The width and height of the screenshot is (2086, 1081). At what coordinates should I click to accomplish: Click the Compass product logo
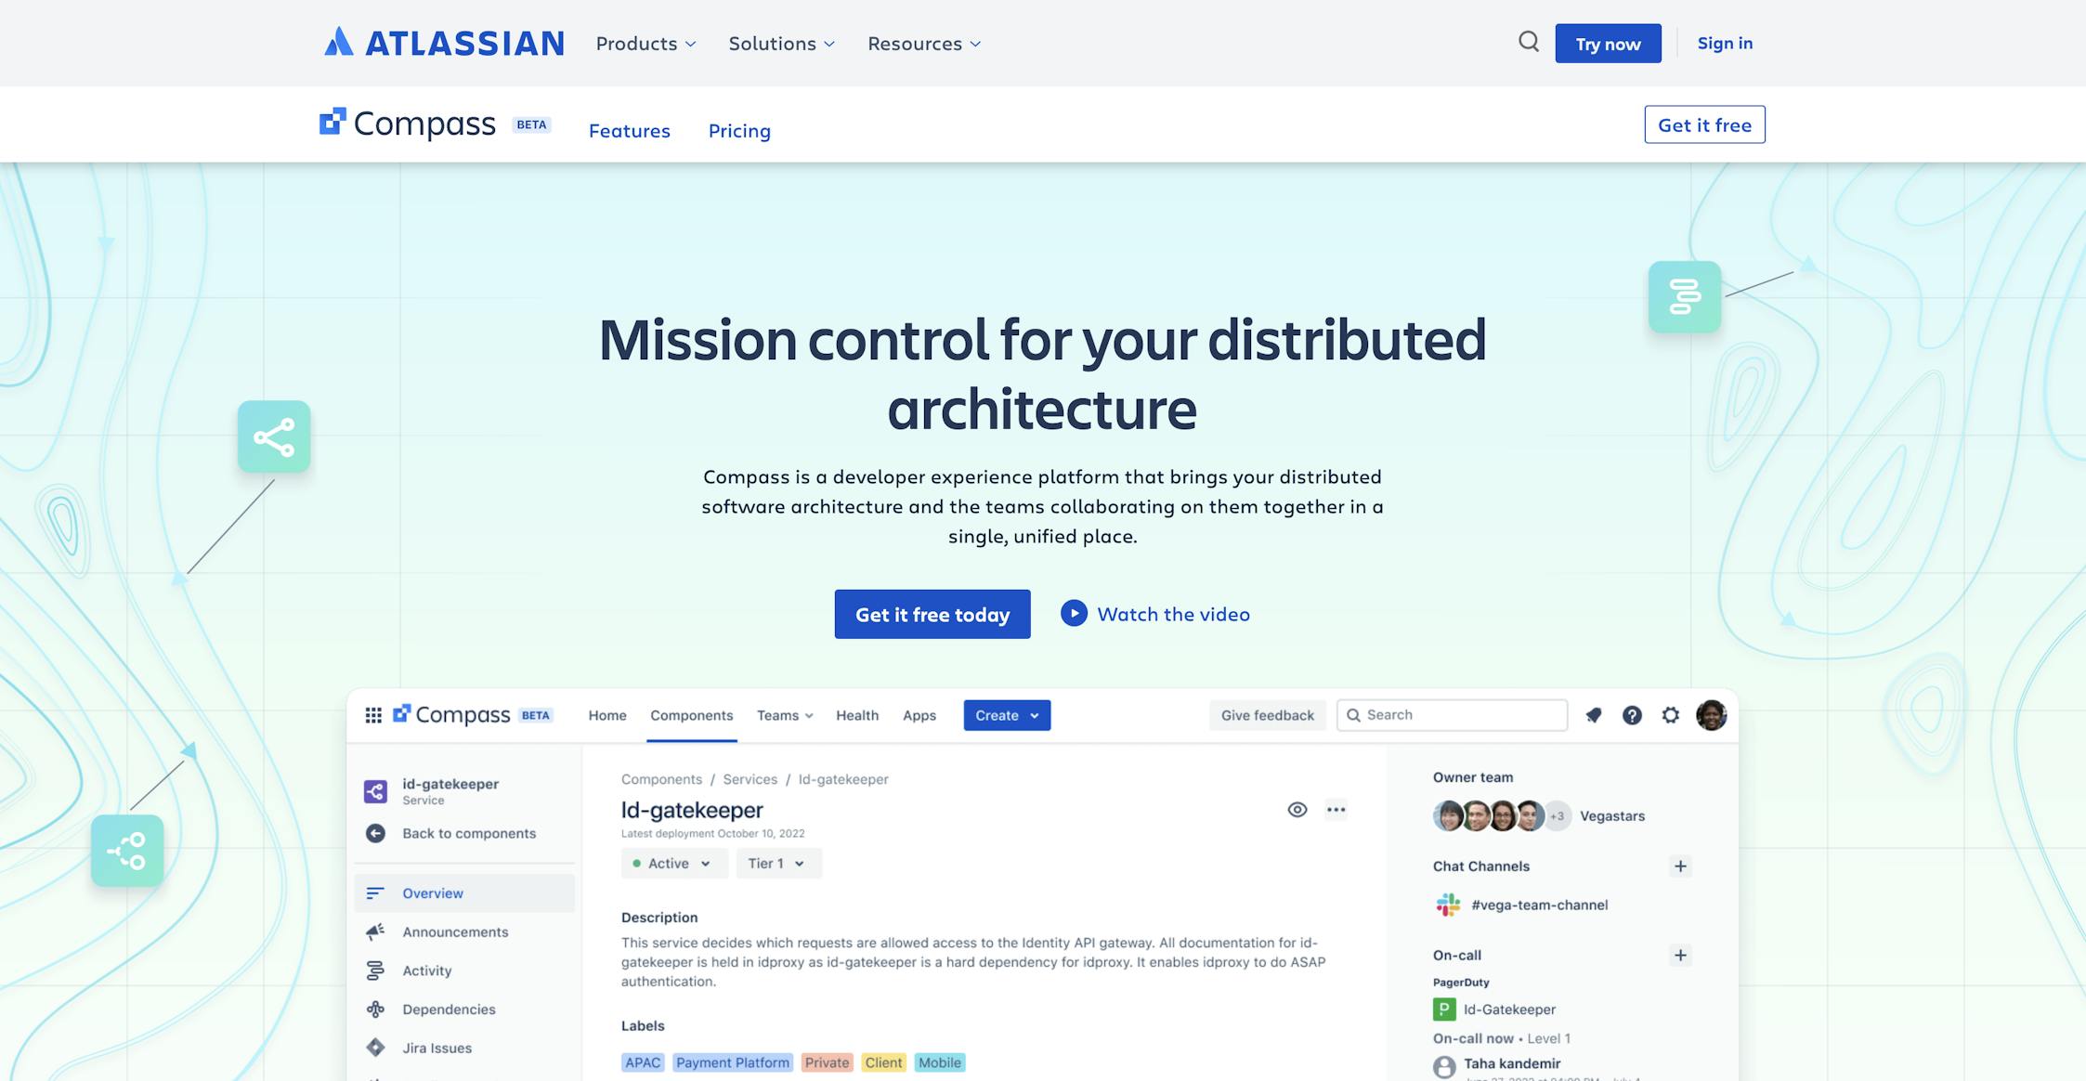click(408, 124)
